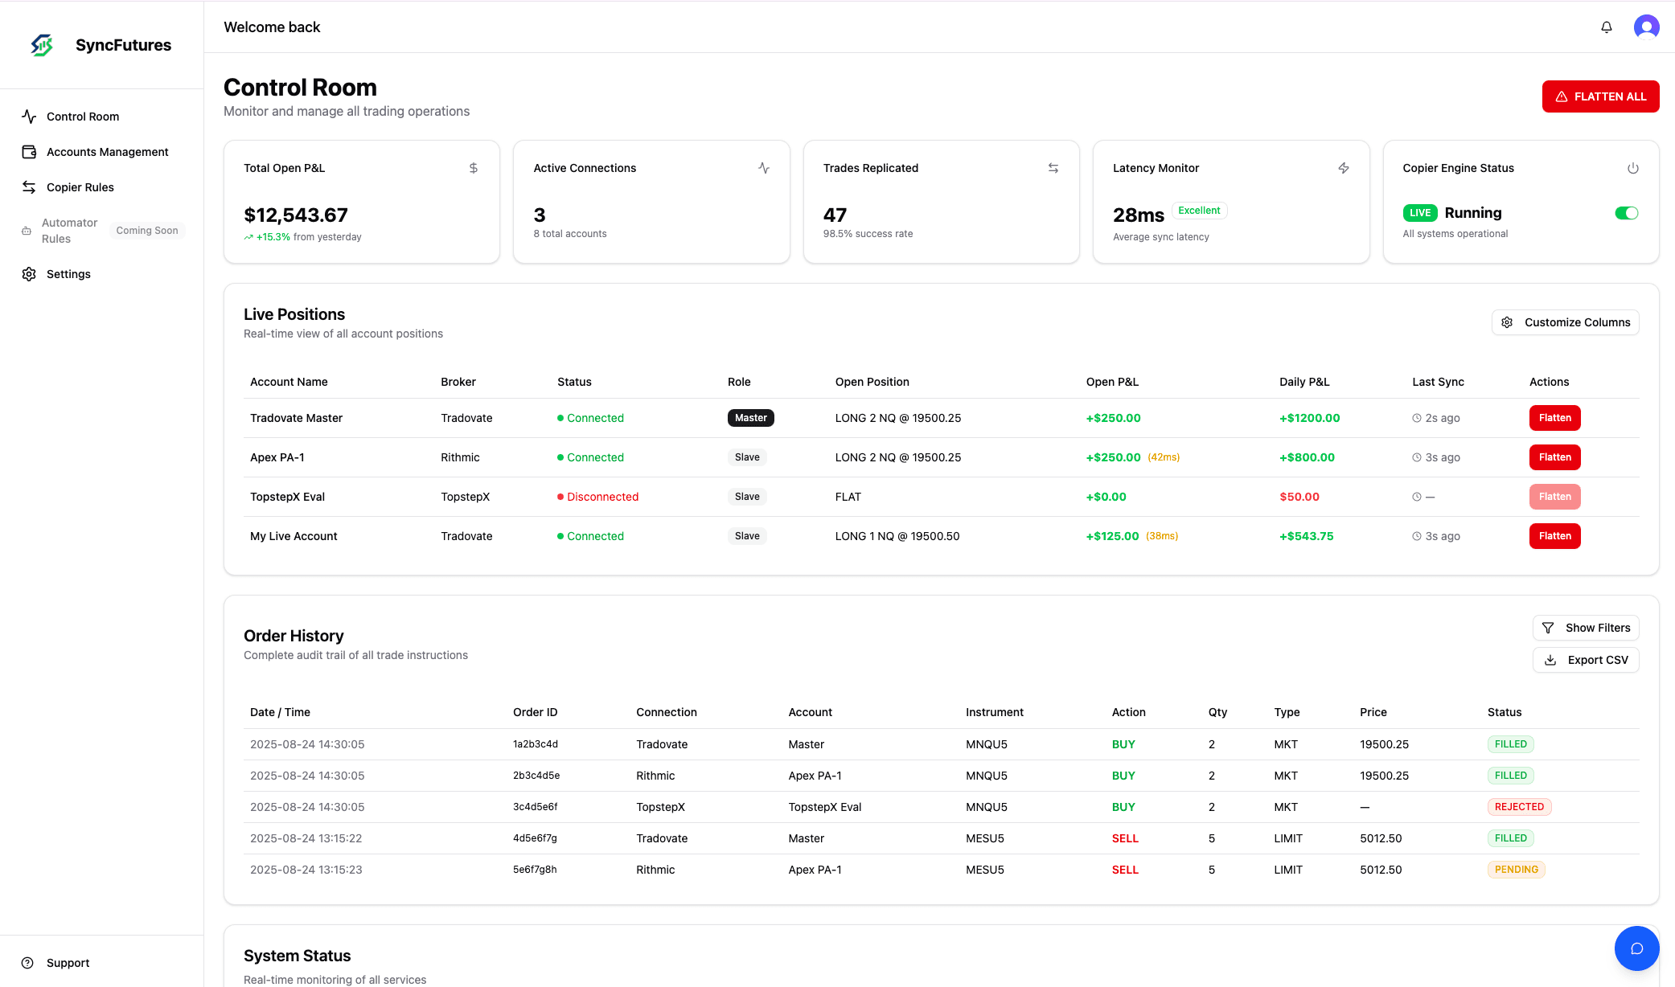Select Accounts Management in the sidebar
This screenshot has height=987, width=1675.
point(107,152)
